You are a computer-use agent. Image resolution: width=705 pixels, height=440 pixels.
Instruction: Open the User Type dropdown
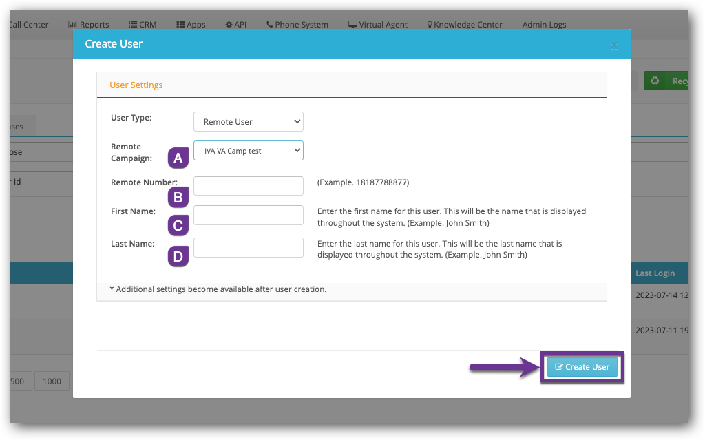[248, 122]
